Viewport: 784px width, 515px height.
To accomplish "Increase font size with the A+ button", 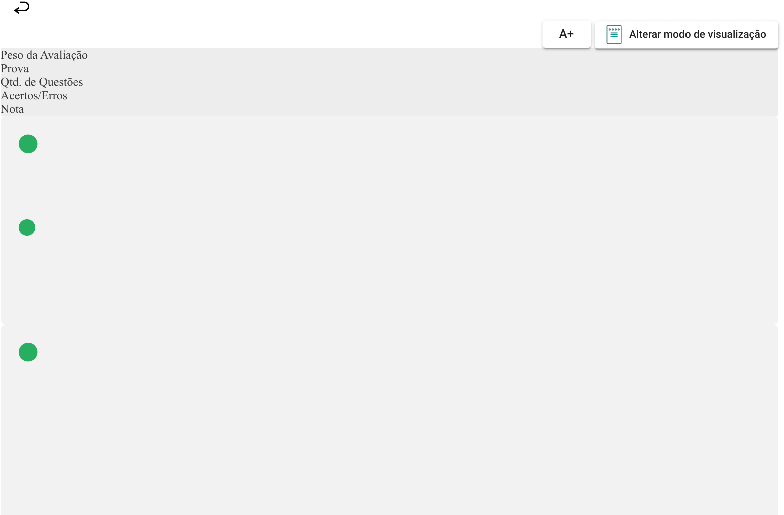I will pyautogui.click(x=566, y=34).
